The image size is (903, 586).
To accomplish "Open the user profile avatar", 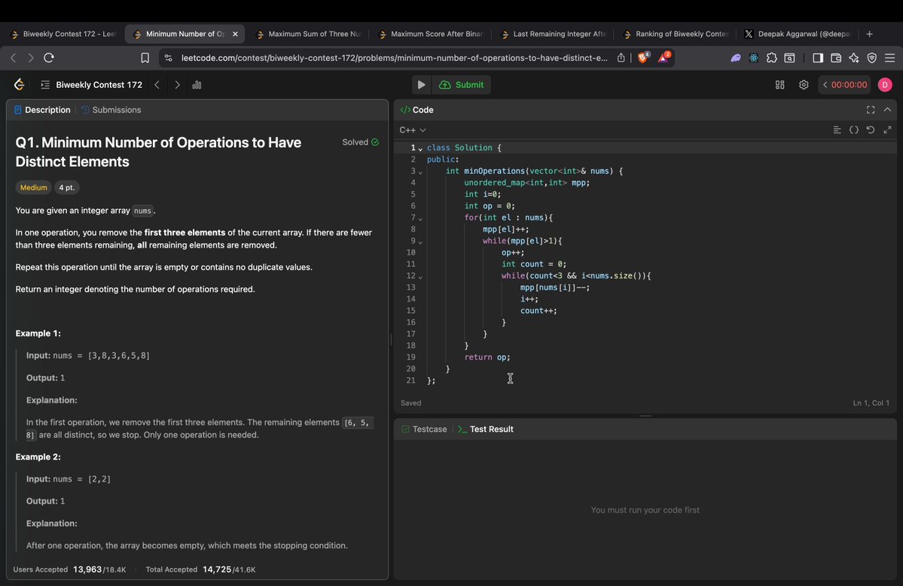I will (x=885, y=84).
